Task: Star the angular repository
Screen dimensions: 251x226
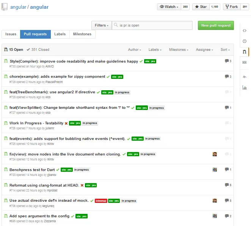Action: (x=201, y=7)
